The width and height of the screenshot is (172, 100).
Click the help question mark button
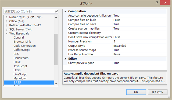(x=157, y=3)
